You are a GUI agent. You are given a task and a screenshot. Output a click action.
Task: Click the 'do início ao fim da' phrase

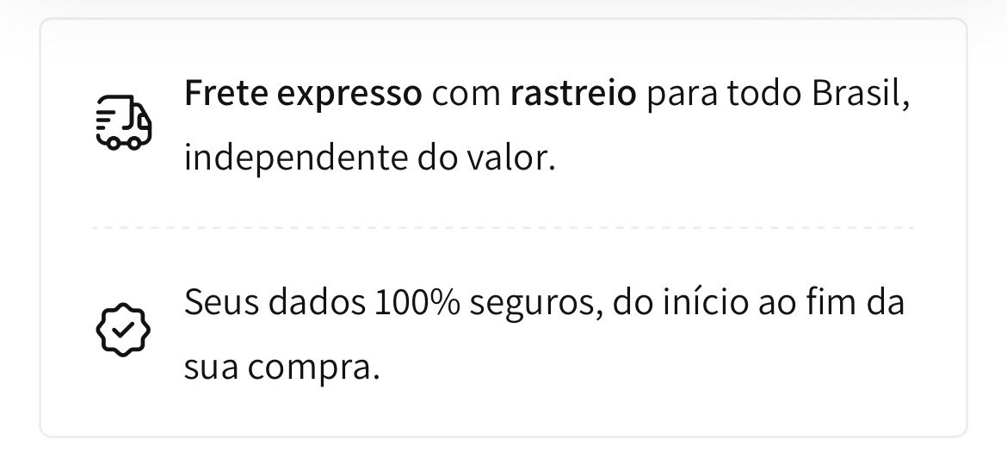click(x=758, y=302)
